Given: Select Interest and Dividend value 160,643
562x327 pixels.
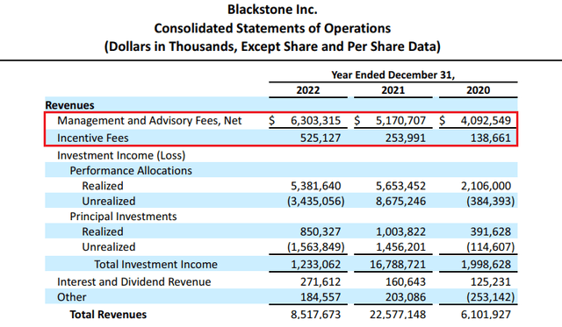Looking at the screenshot, I should (x=406, y=282).
